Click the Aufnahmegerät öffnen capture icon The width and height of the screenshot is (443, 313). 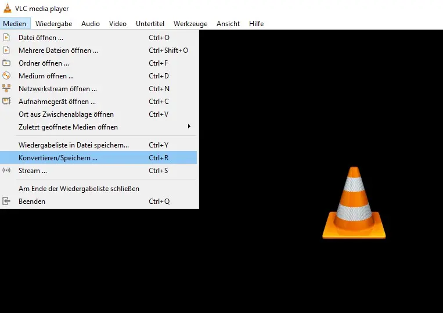click(x=6, y=102)
